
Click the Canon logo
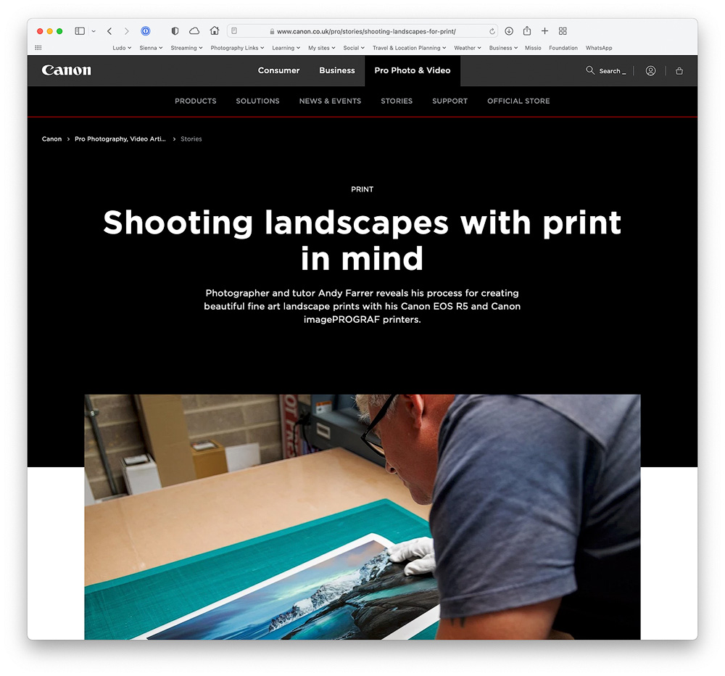[67, 70]
